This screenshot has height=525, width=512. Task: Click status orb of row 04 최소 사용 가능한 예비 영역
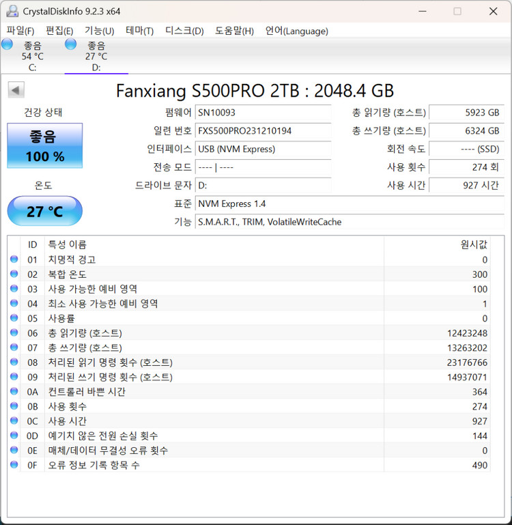[x=14, y=303]
